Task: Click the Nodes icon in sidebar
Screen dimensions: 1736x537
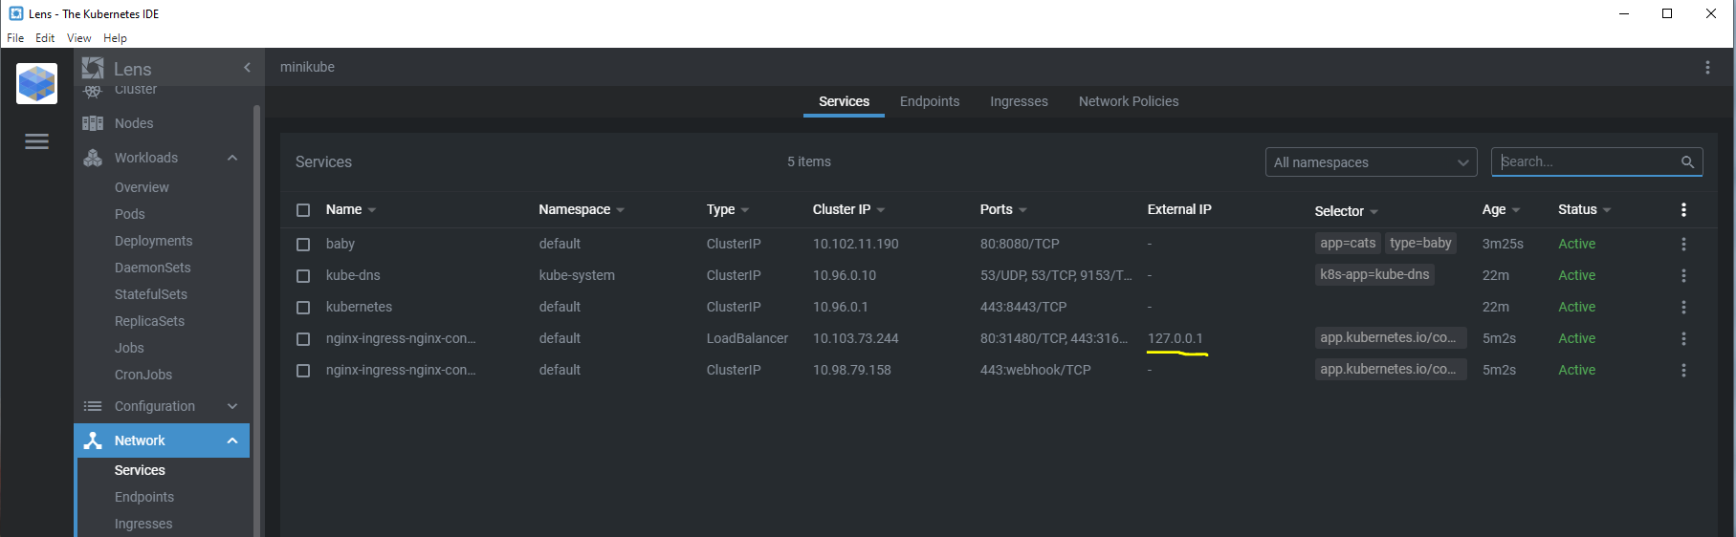Action: click(x=93, y=123)
